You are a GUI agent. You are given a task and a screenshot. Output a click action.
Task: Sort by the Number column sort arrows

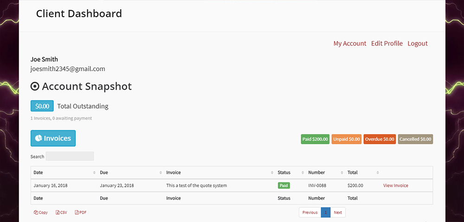(x=342, y=173)
